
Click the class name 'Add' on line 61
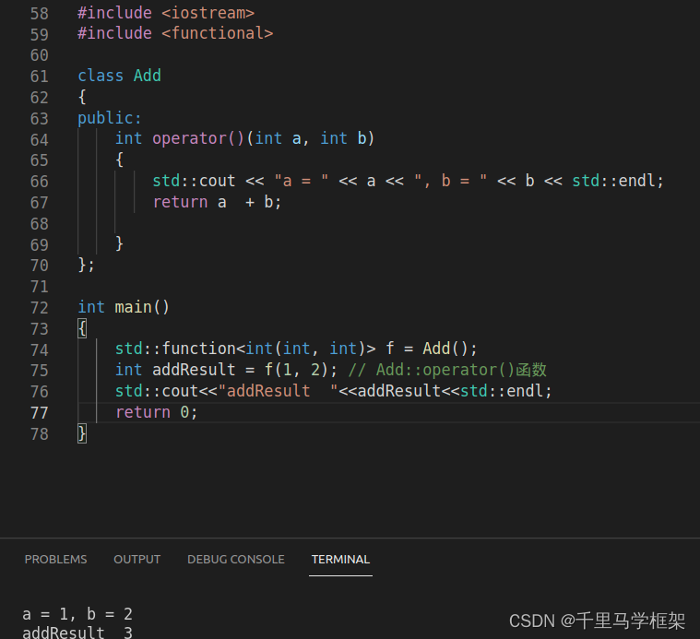tap(148, 76)
